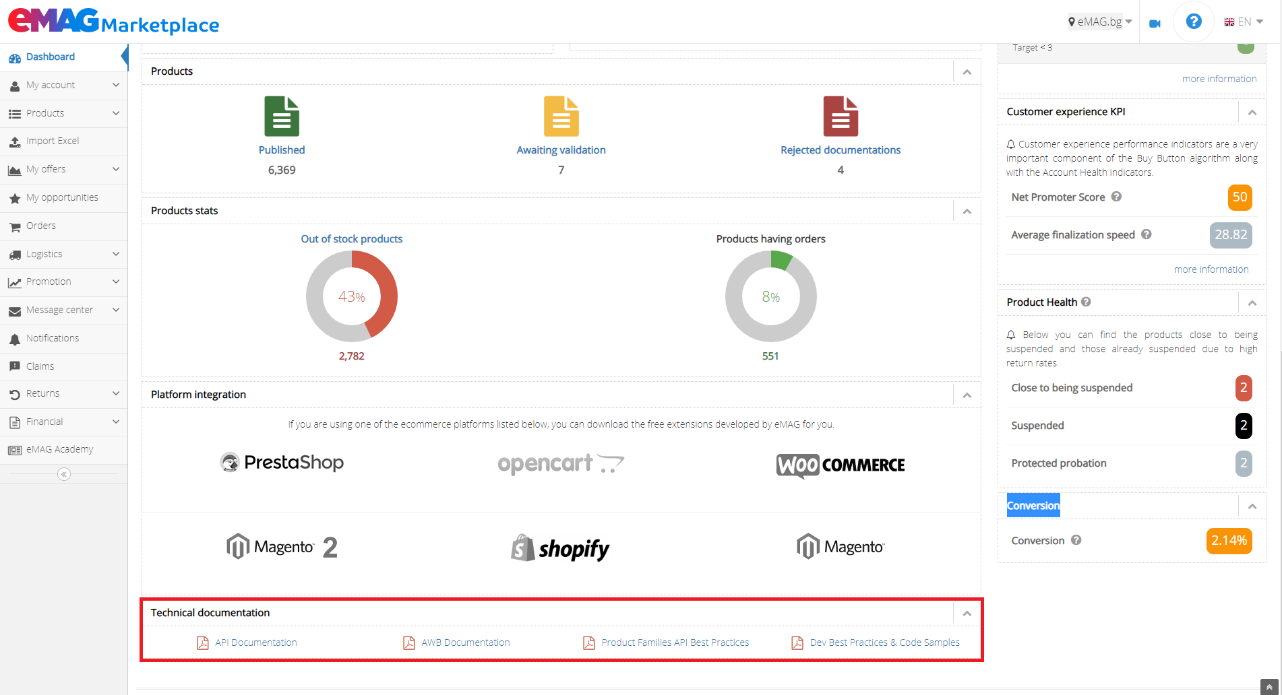Image resolution: width=1282 pixels, height=695 pixels.
Task: Select the Import Excel sidebar icon
Action: click(x=14, y=141)
